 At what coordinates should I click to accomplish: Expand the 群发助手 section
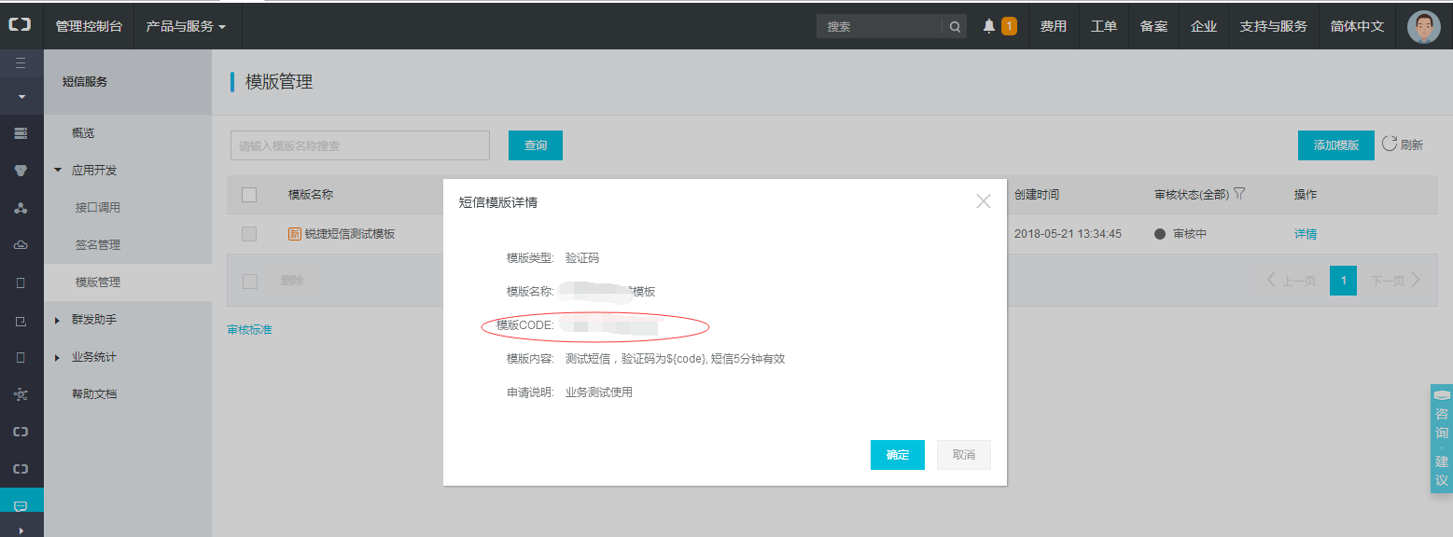point(59,320)
